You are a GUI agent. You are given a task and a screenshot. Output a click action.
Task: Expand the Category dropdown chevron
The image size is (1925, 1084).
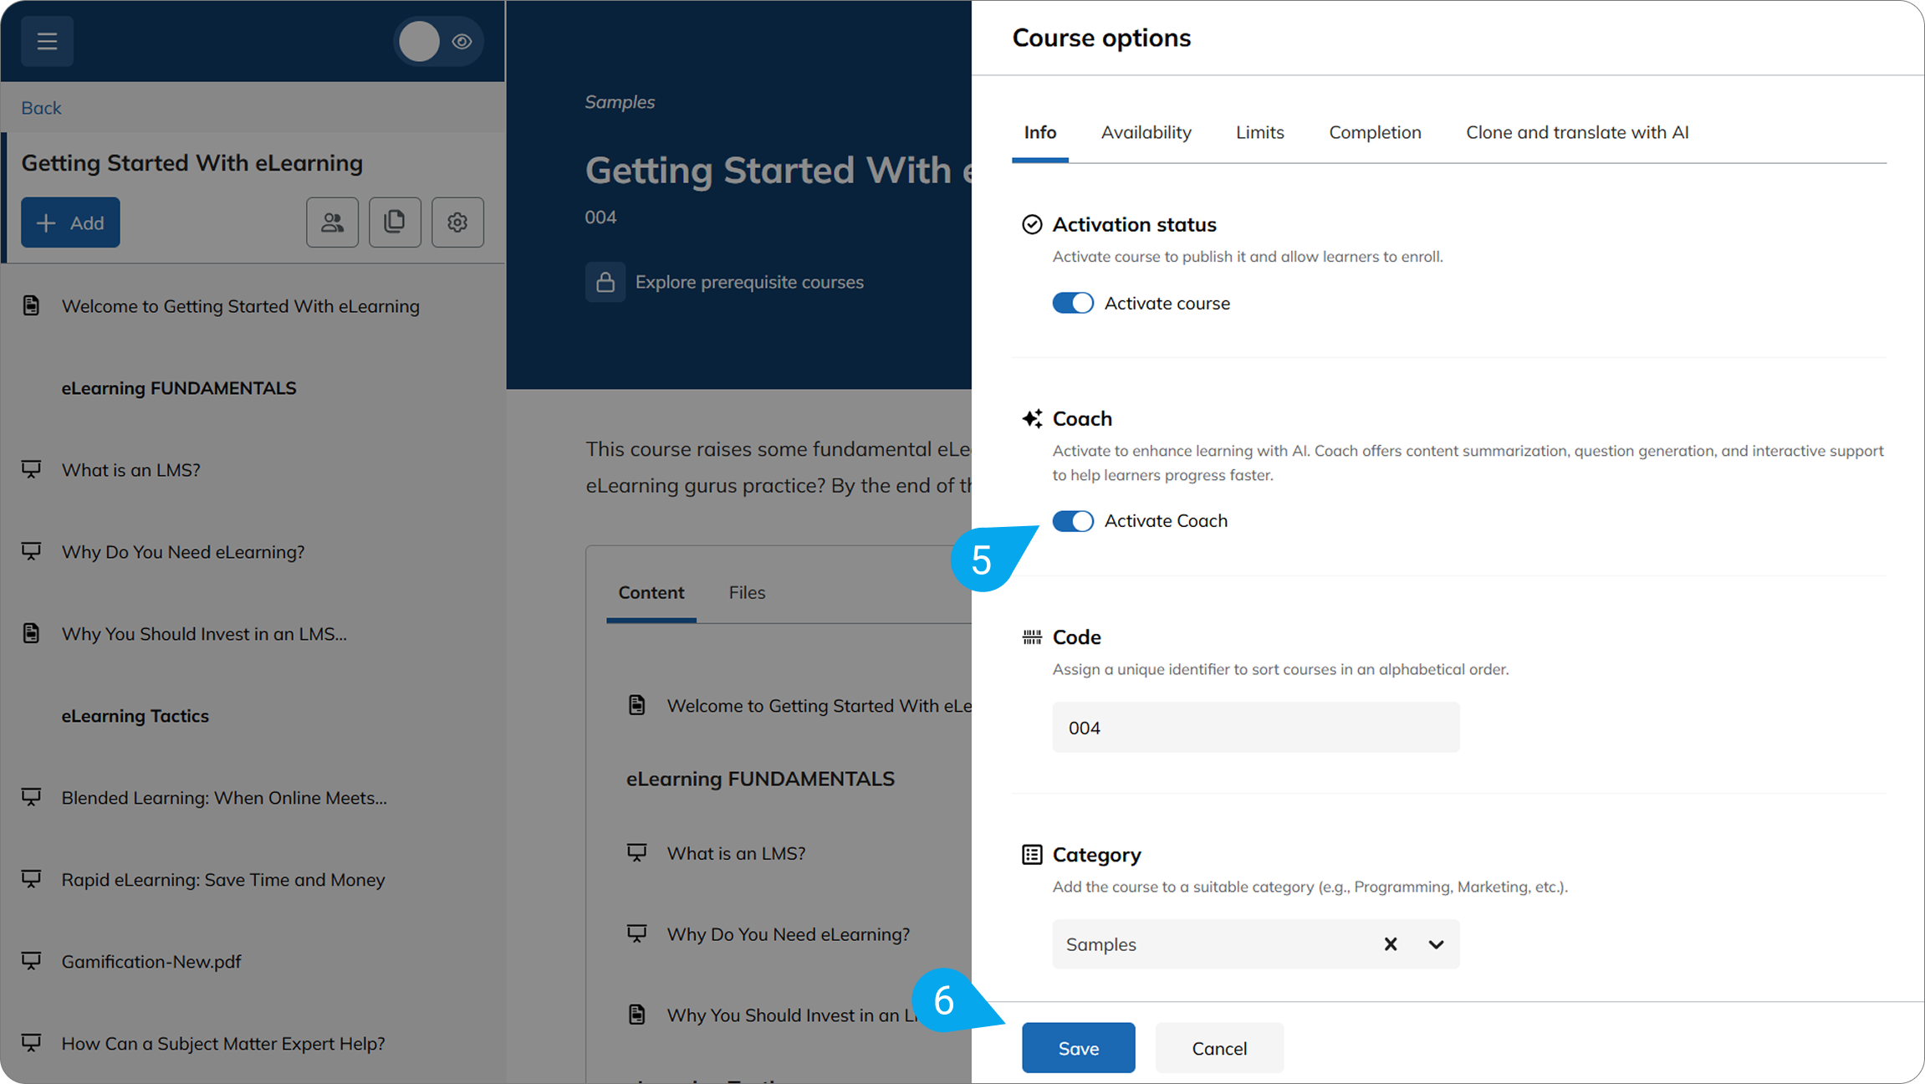[1436, 944]
